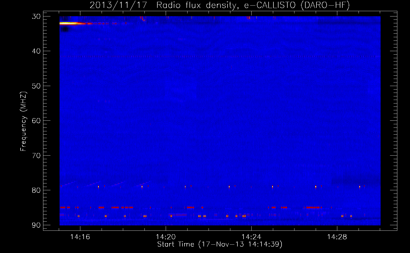
Task: Click the "Frequency (MHZ)" axis label
Action: pos(23,121)
